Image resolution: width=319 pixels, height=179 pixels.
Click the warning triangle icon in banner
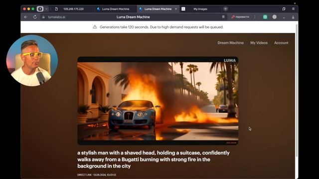click(95, 27)
